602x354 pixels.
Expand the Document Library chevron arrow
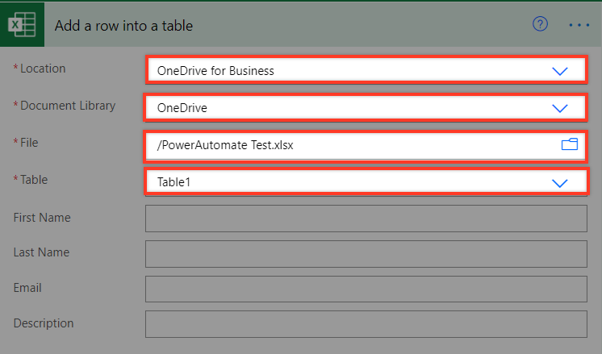[560, 107]
